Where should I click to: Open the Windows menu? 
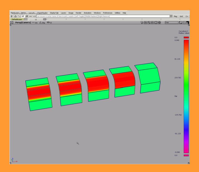pos(97,13)
